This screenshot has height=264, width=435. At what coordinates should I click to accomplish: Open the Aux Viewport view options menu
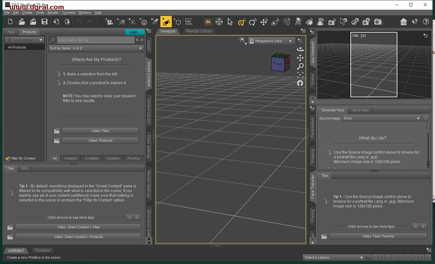[426, 36]
